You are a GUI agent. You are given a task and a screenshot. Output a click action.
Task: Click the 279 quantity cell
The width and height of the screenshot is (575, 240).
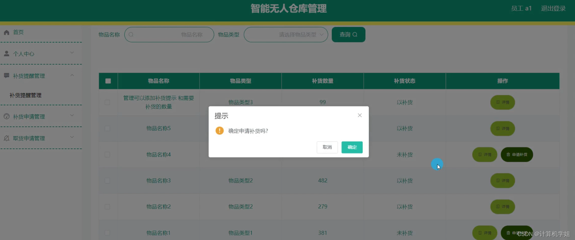323,207
